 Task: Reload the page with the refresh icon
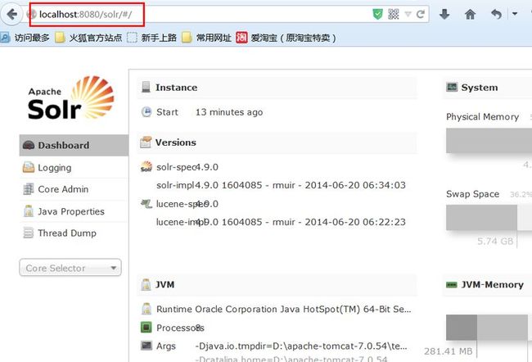point(421,14)
